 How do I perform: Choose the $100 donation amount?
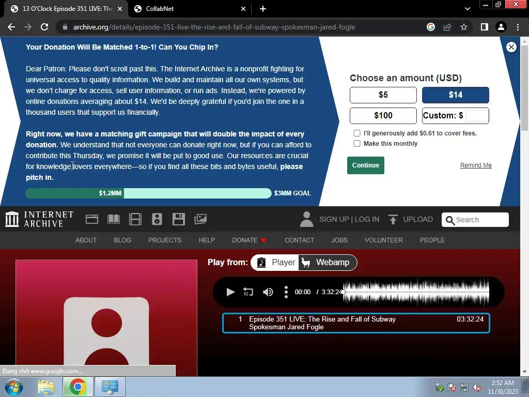[x=383, y=116]
